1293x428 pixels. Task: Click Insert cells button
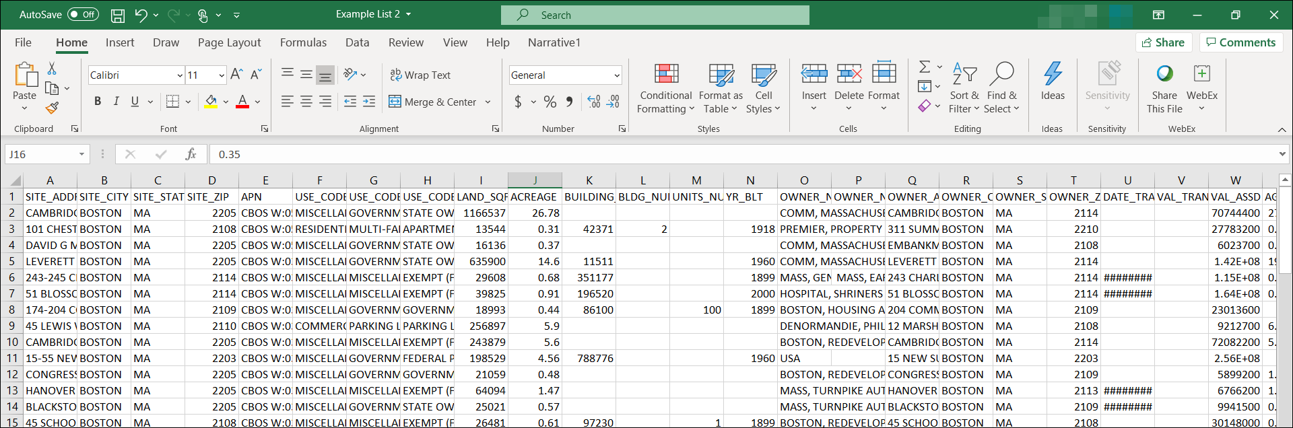pyautogui.click(x=814, y=87)
